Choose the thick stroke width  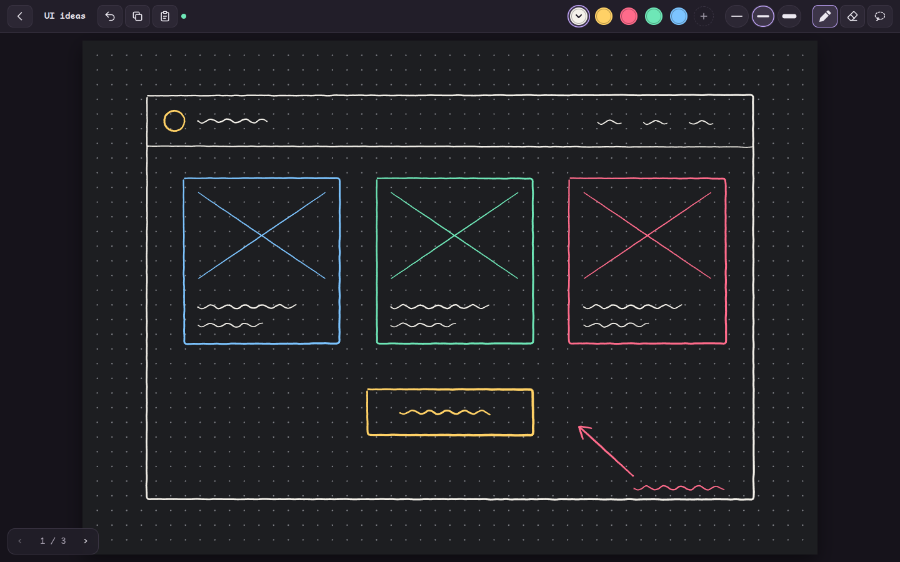pos(789,16)
